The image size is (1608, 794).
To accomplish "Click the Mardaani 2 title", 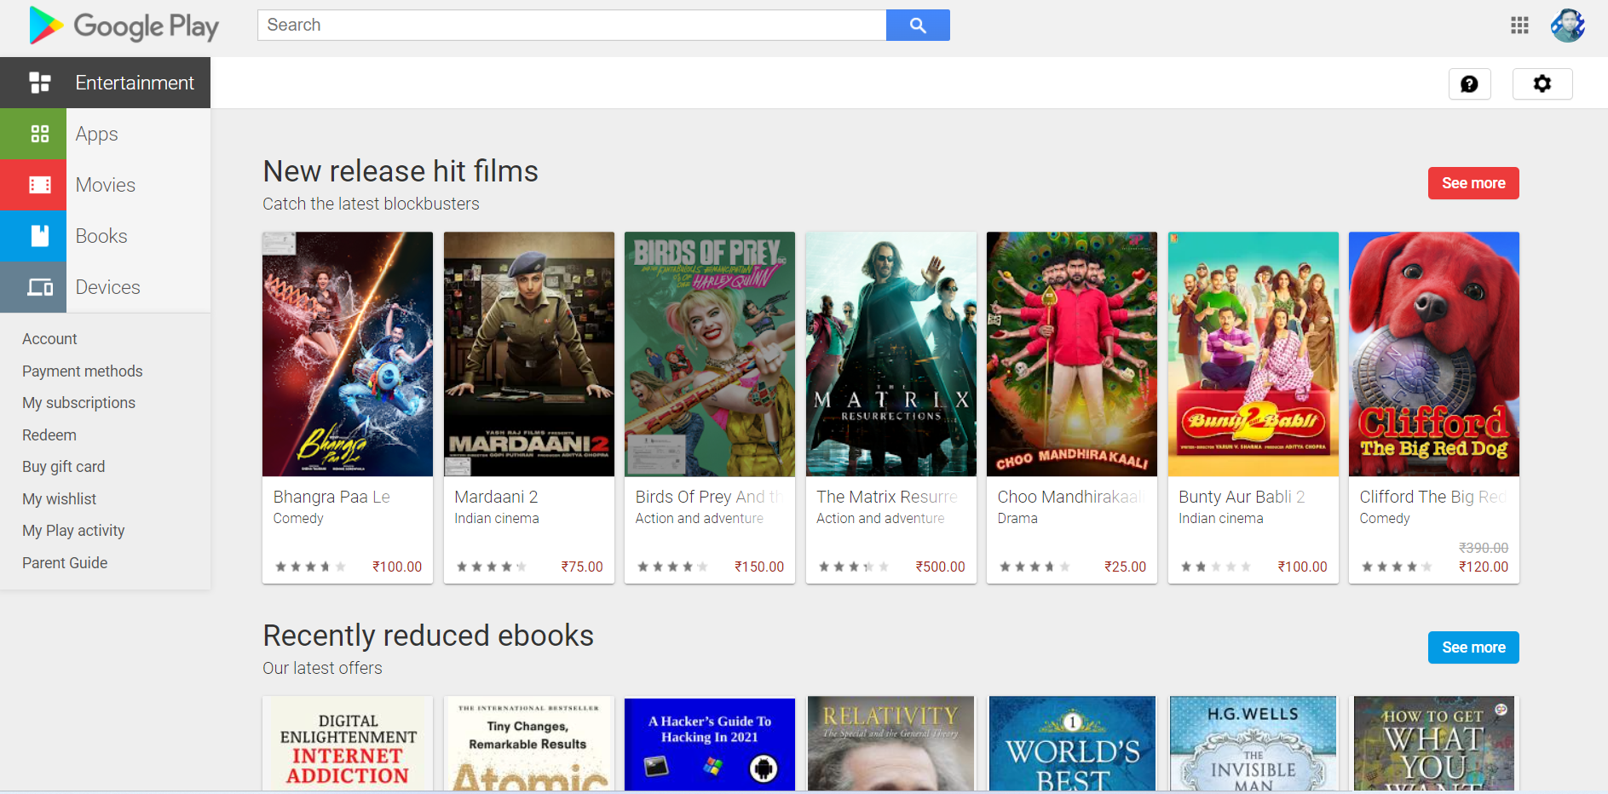I will (x=496, y=497).
